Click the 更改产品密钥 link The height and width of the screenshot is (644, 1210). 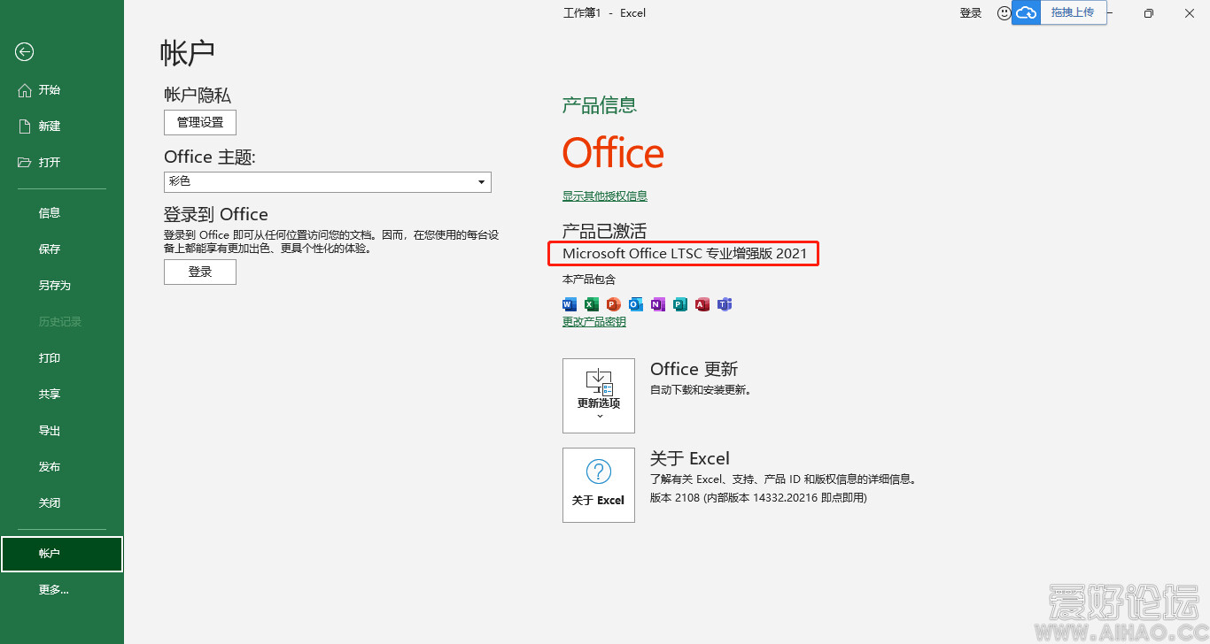coord(593,322)
